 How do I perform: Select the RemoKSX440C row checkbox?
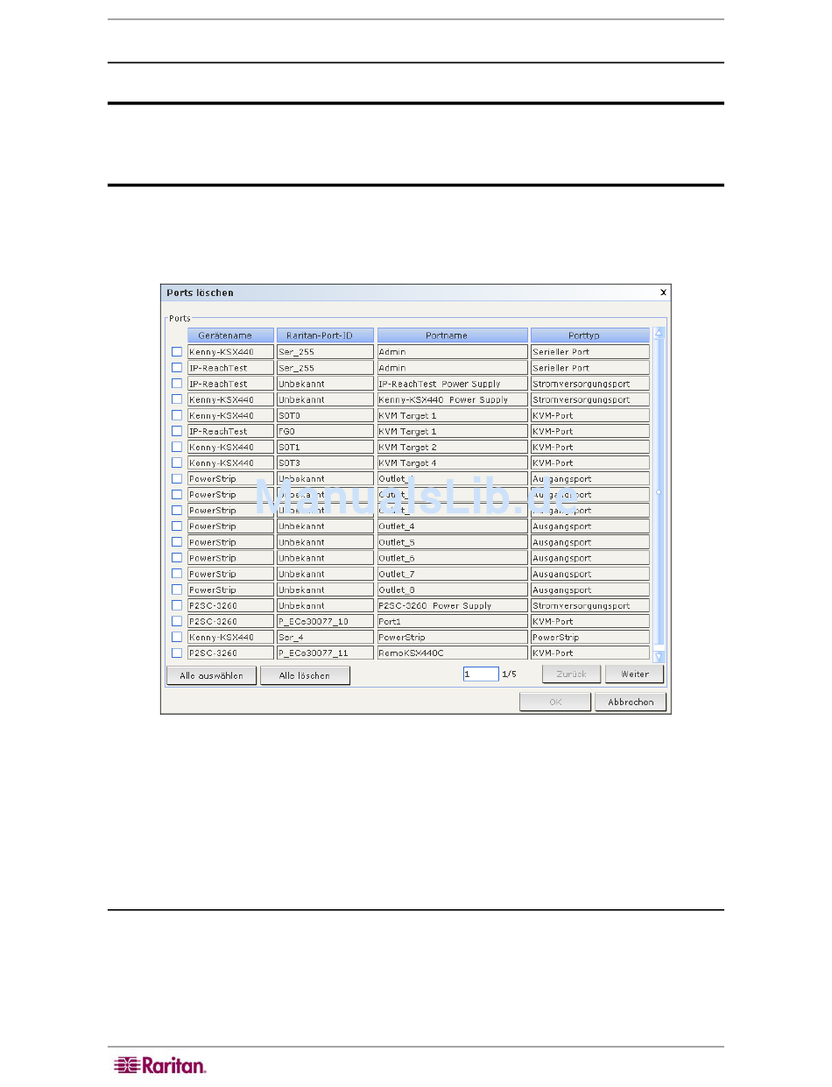tap(177, 653)
